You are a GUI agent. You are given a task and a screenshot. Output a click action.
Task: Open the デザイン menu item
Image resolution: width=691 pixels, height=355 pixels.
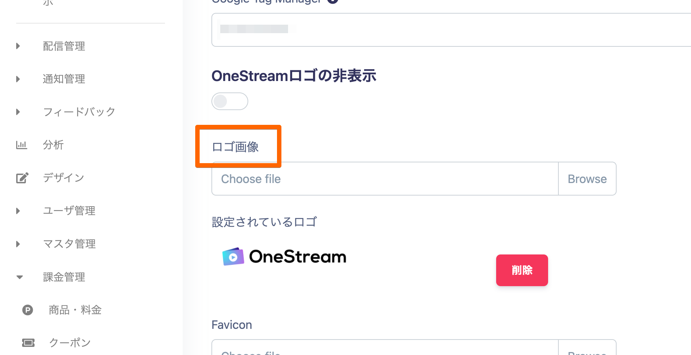[x=64, y=178]
